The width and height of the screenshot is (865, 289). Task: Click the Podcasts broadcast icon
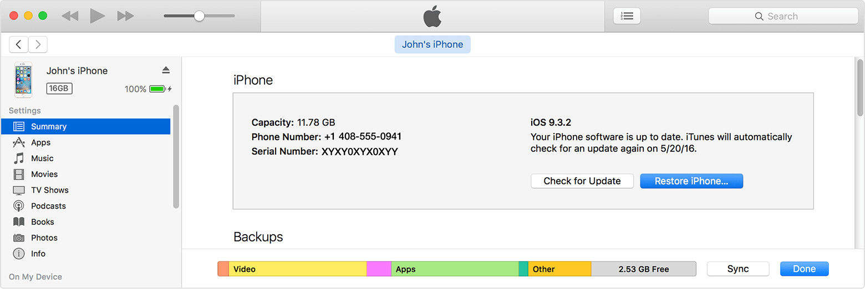pos(19,206)
